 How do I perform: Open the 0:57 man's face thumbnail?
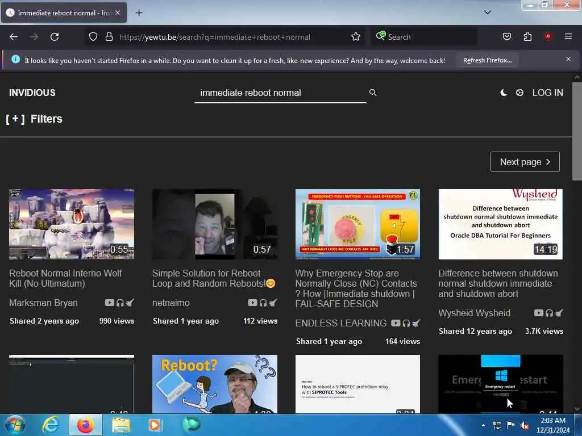pos(214,224)
